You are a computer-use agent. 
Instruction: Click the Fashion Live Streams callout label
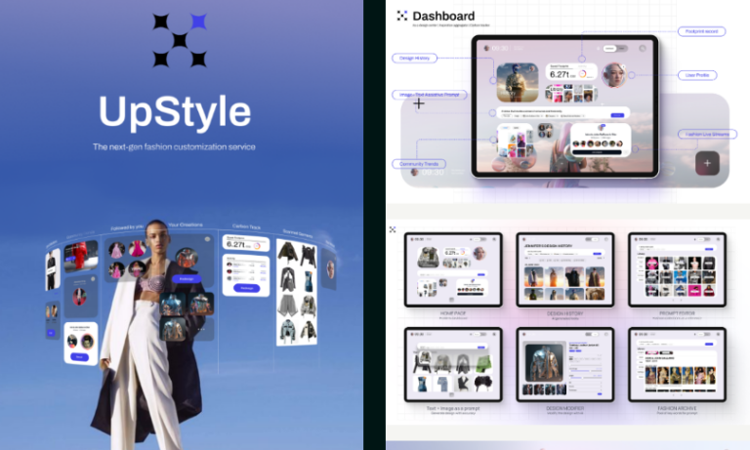(x=705, y=134)
